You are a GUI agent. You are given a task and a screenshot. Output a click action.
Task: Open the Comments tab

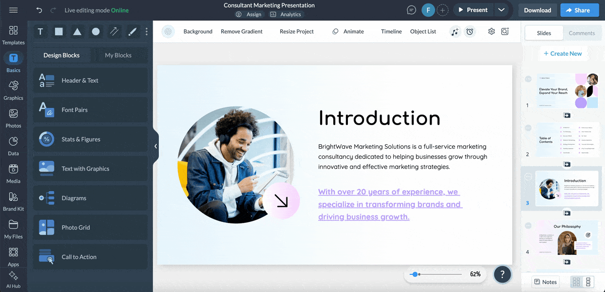click(x=582, y=33)
